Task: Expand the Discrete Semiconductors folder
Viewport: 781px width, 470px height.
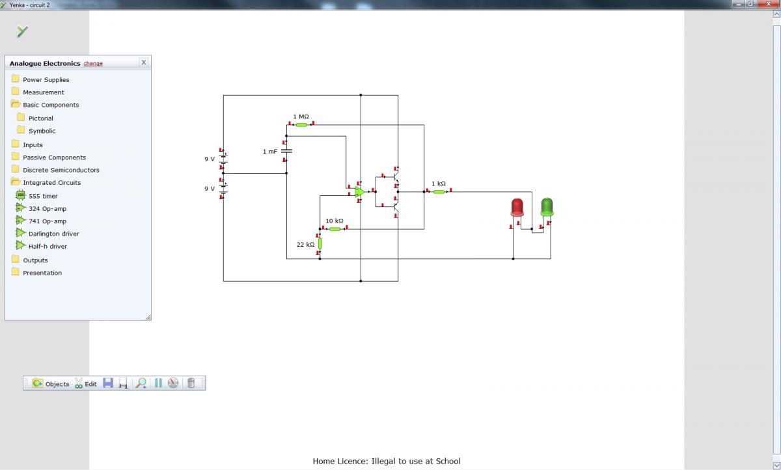Action: pyautogui.click(x=55, y=170)
